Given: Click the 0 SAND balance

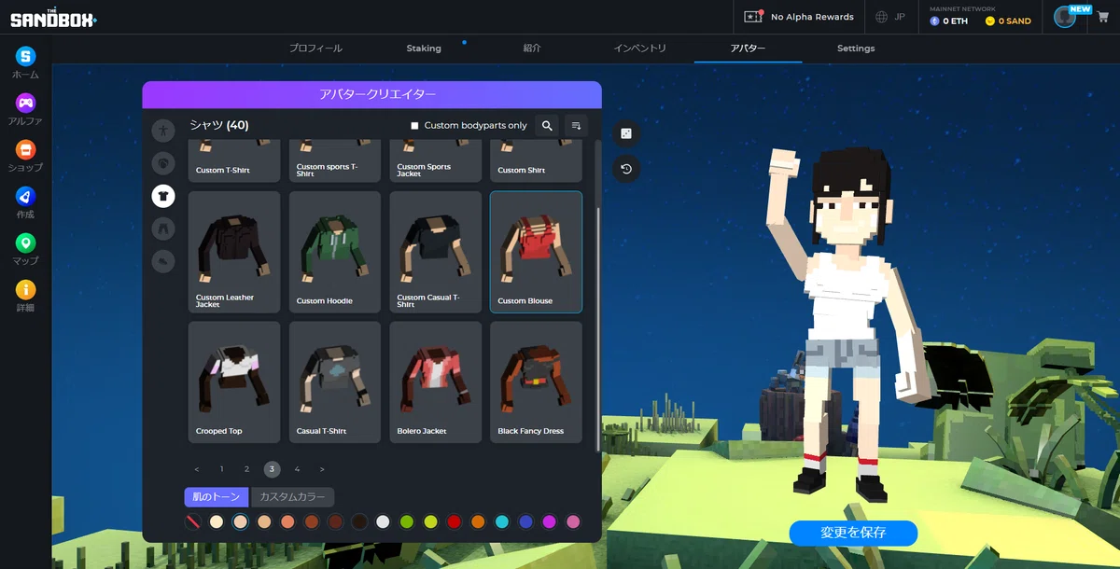Looking at the screenshot, I should (1008, 21).
